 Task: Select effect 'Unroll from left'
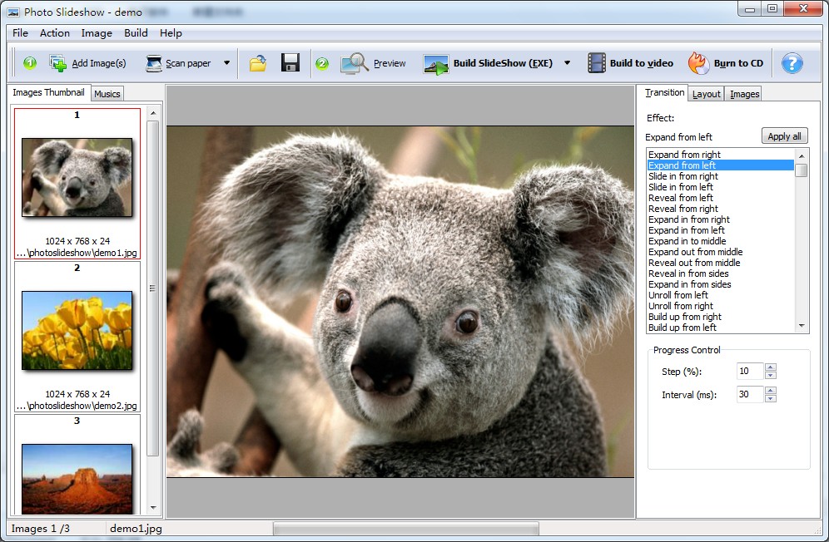720,295
